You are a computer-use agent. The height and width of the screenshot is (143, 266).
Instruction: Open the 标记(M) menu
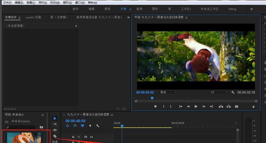55,3
